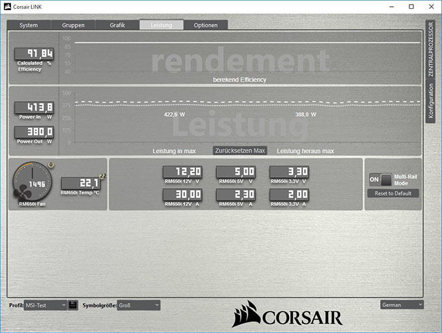The height and width of the screenshot is (333, 442).
Task: Click the RM650i 3.3V current 2,00 readout
Action: coord(289,194)
